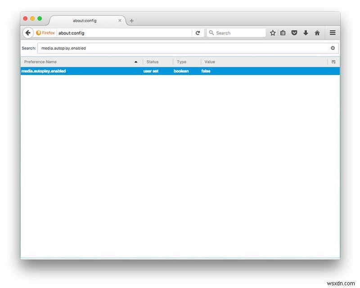Image resolution: width=360 pixels, height=288 pixels.
Task: Go to the Firefox home page
Action: tap(317, 32)
